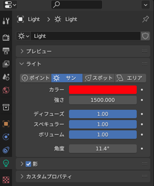Click the first Light breadcrumb label
The height and width of the screenshot is (186, 154).
34,19
